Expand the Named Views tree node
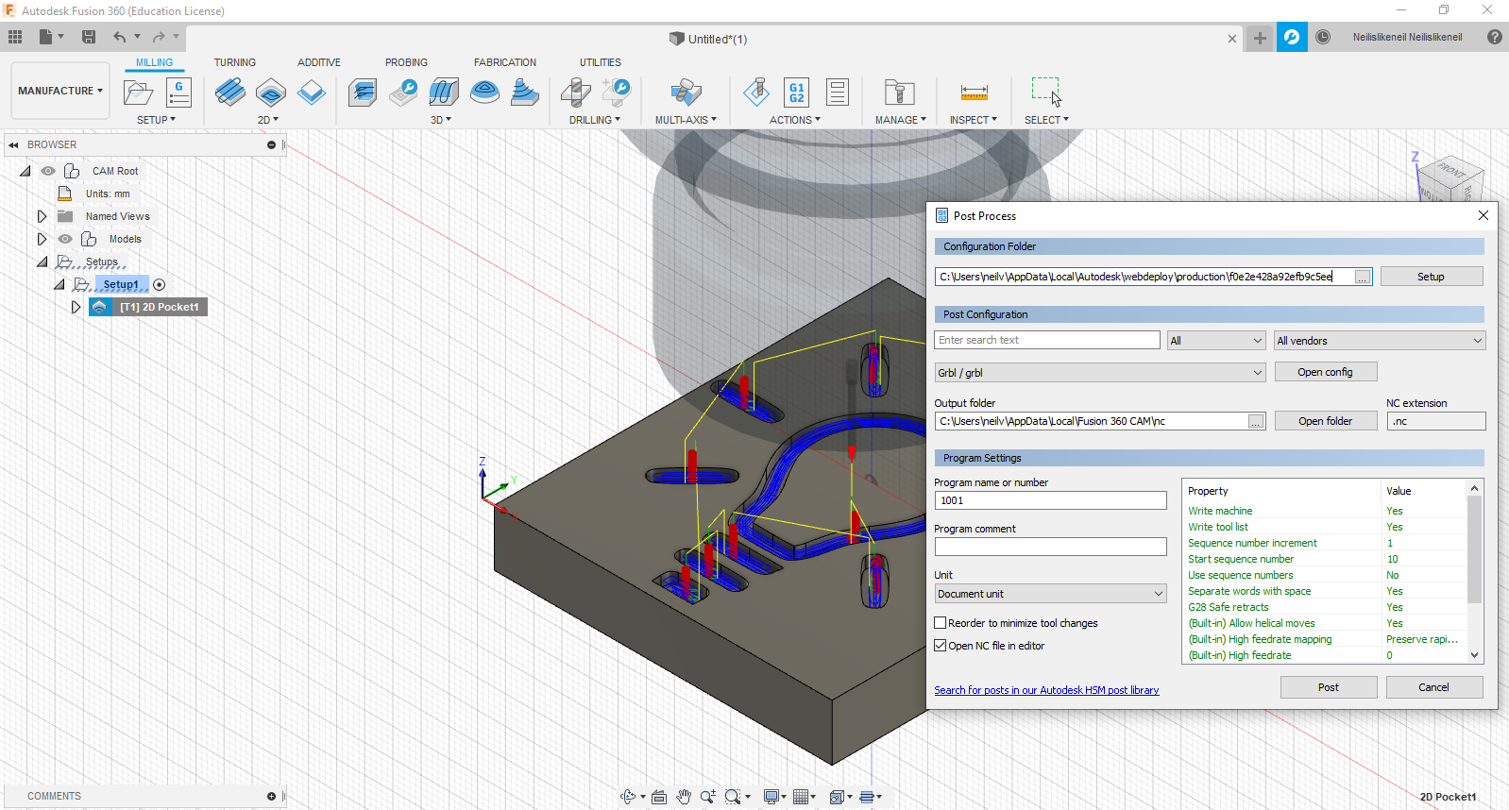This screenshot has width=1509, height=810. [42, 216]
